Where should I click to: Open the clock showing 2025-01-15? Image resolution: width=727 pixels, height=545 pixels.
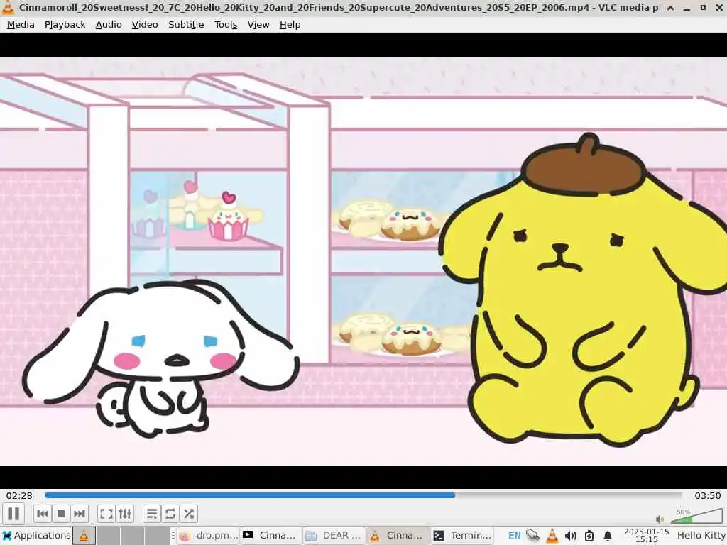click(646, 536)
